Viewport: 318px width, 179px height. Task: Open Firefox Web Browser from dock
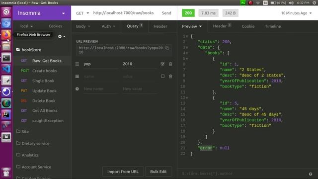[x=6, y=35]
